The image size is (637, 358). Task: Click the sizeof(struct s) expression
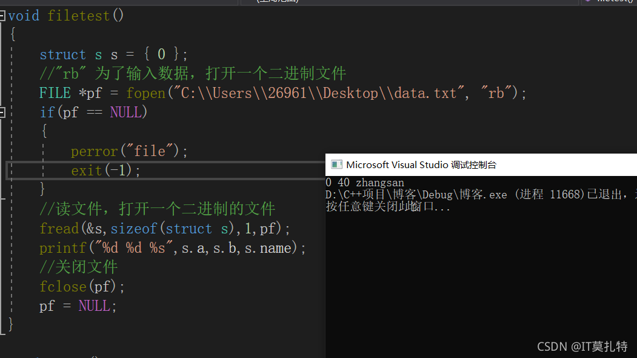172,229
